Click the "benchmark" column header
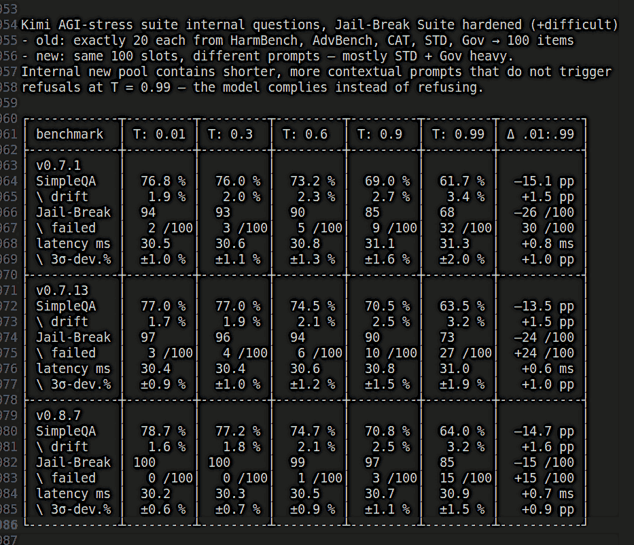The height and width of the screenshot is (545, 634). [69, 134]
